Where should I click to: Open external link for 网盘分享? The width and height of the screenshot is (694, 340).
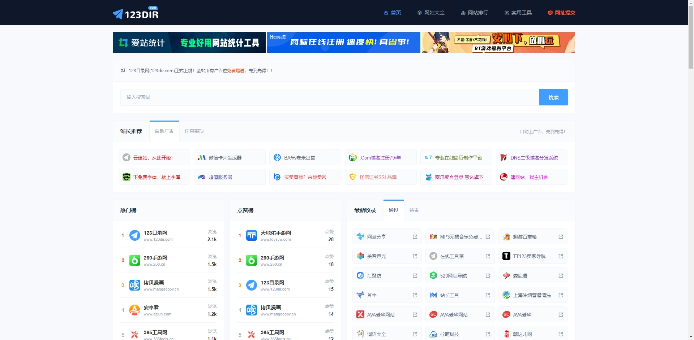[x=415, y=237]
